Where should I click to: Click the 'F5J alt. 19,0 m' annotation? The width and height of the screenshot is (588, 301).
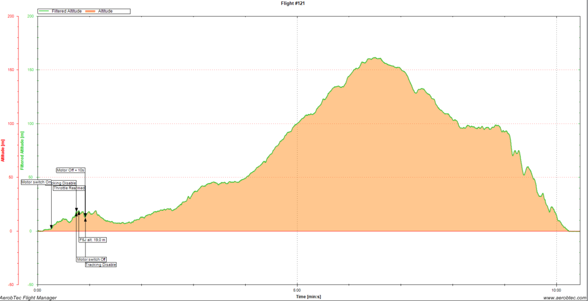[x=92, y=240]
